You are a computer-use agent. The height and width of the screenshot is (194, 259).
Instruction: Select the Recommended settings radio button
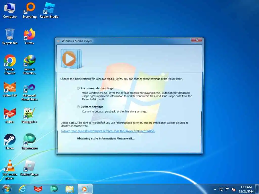[78, 88]
